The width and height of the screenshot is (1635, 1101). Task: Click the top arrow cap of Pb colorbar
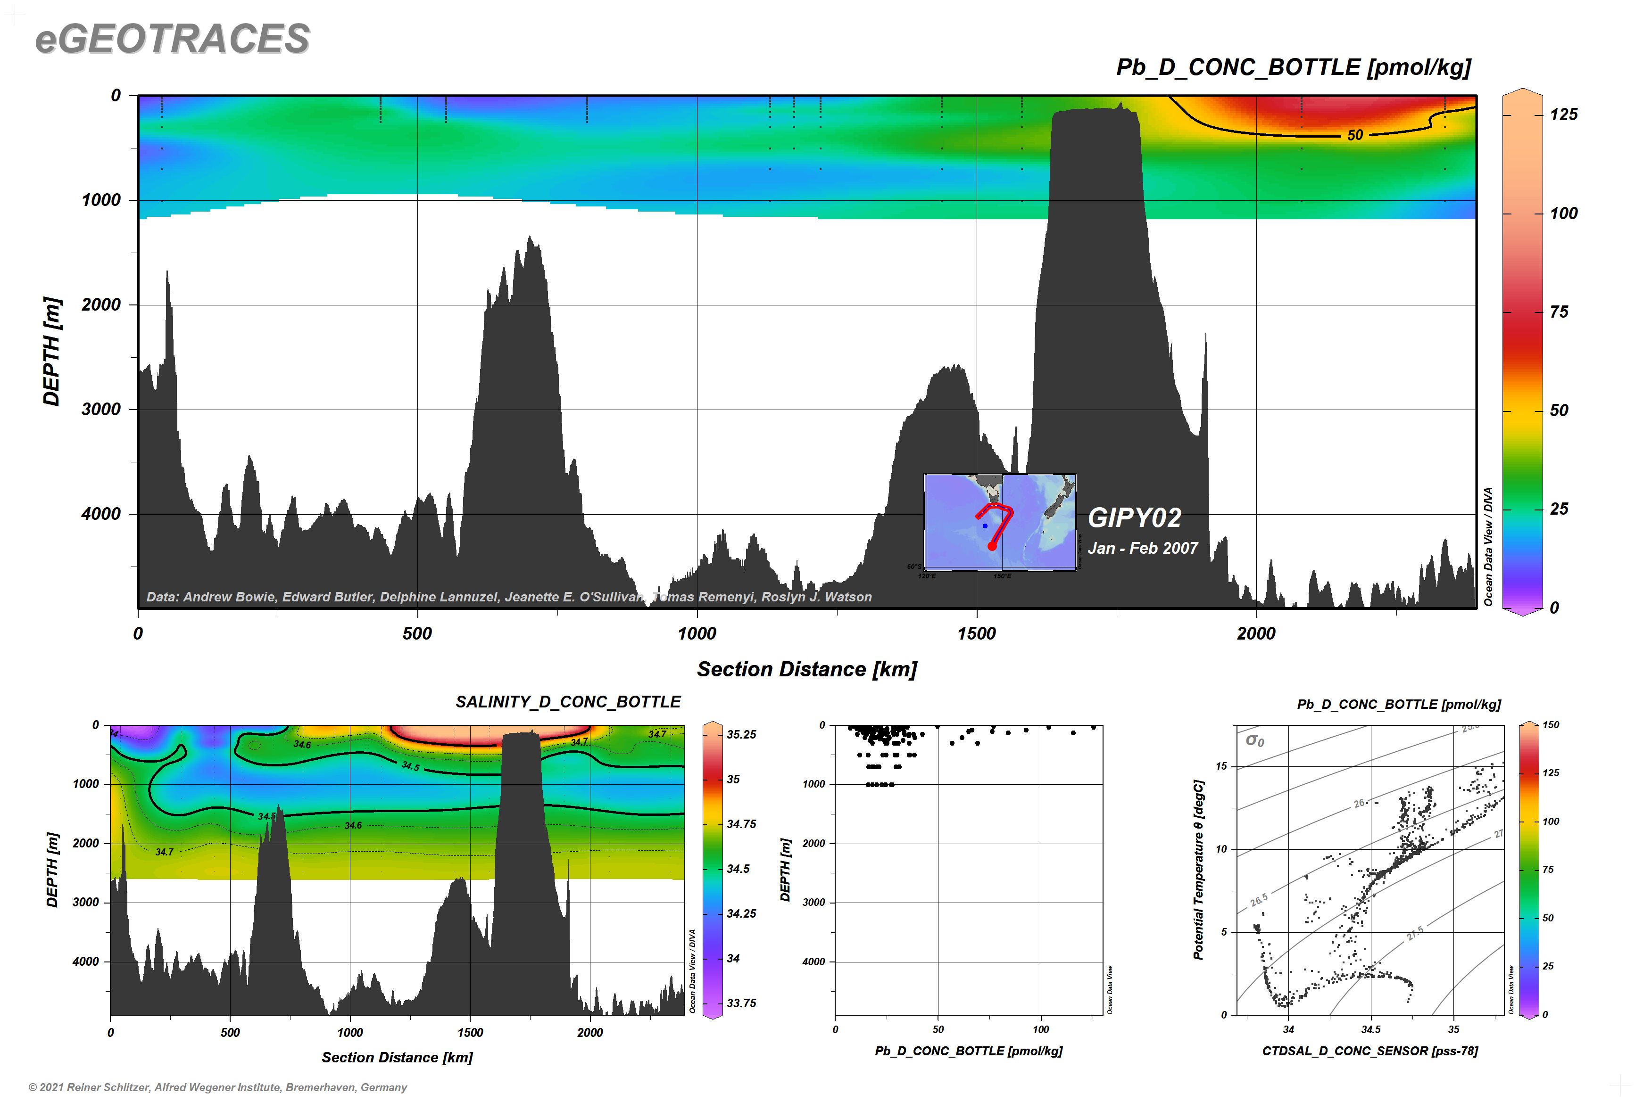click(1522, 92)
